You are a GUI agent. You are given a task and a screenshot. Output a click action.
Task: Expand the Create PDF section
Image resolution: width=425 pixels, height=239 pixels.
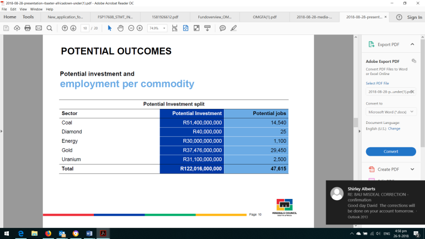(412, 169)
